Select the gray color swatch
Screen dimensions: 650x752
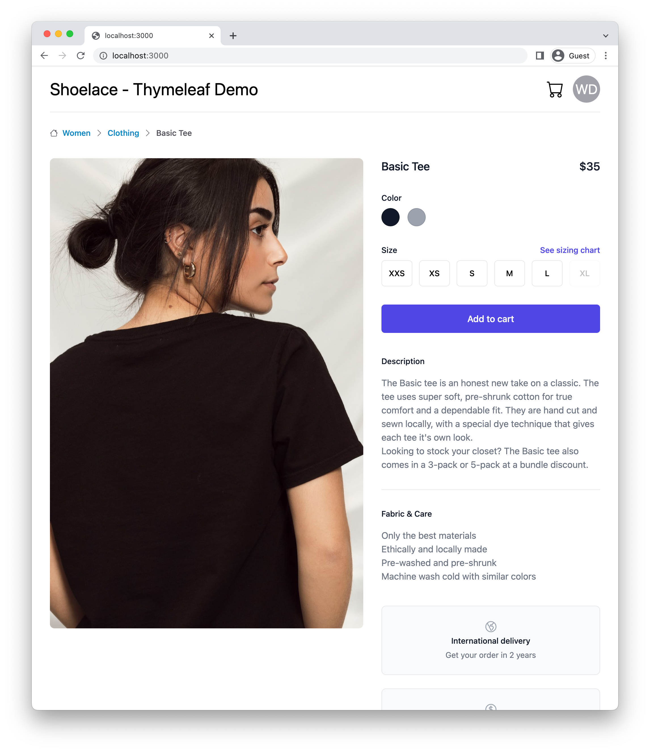pos(417,217)
